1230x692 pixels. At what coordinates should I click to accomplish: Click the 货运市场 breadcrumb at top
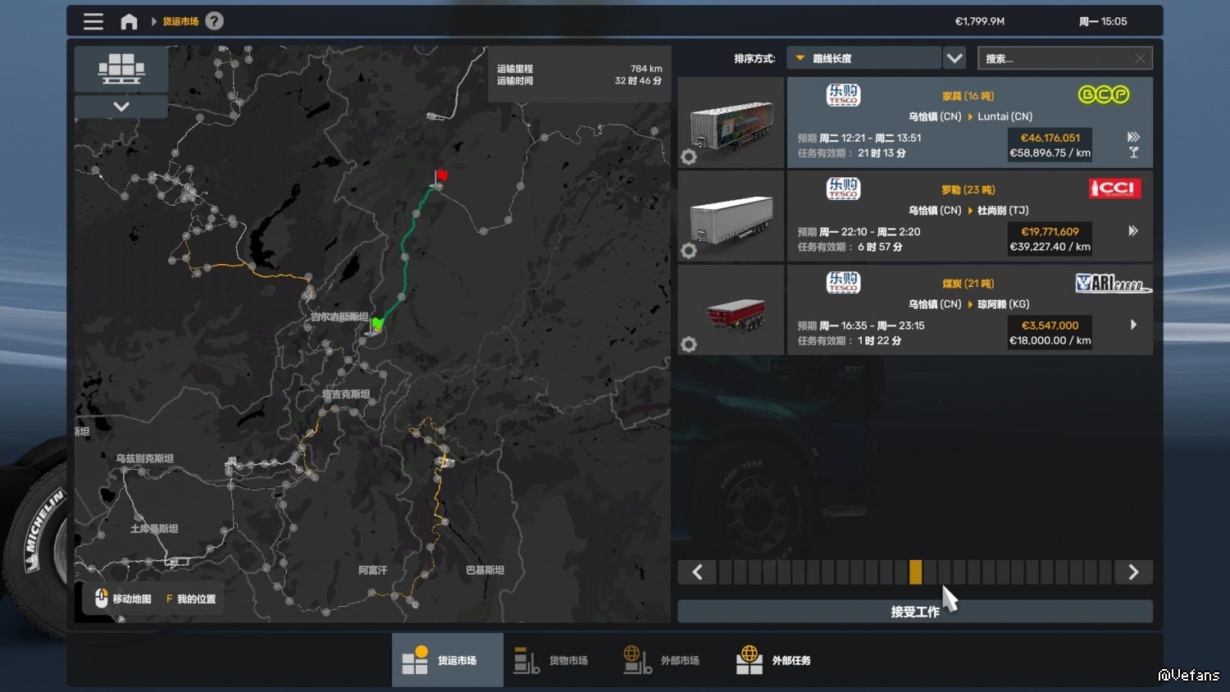coord(180,21)
